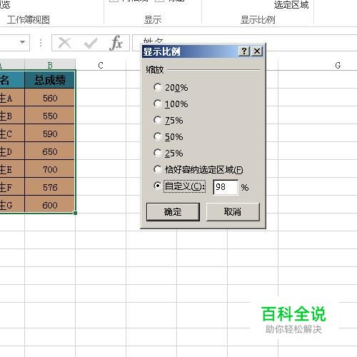Click cell with value 550
The width and height of the screenshot is (357, 357).
coord(50,116)
